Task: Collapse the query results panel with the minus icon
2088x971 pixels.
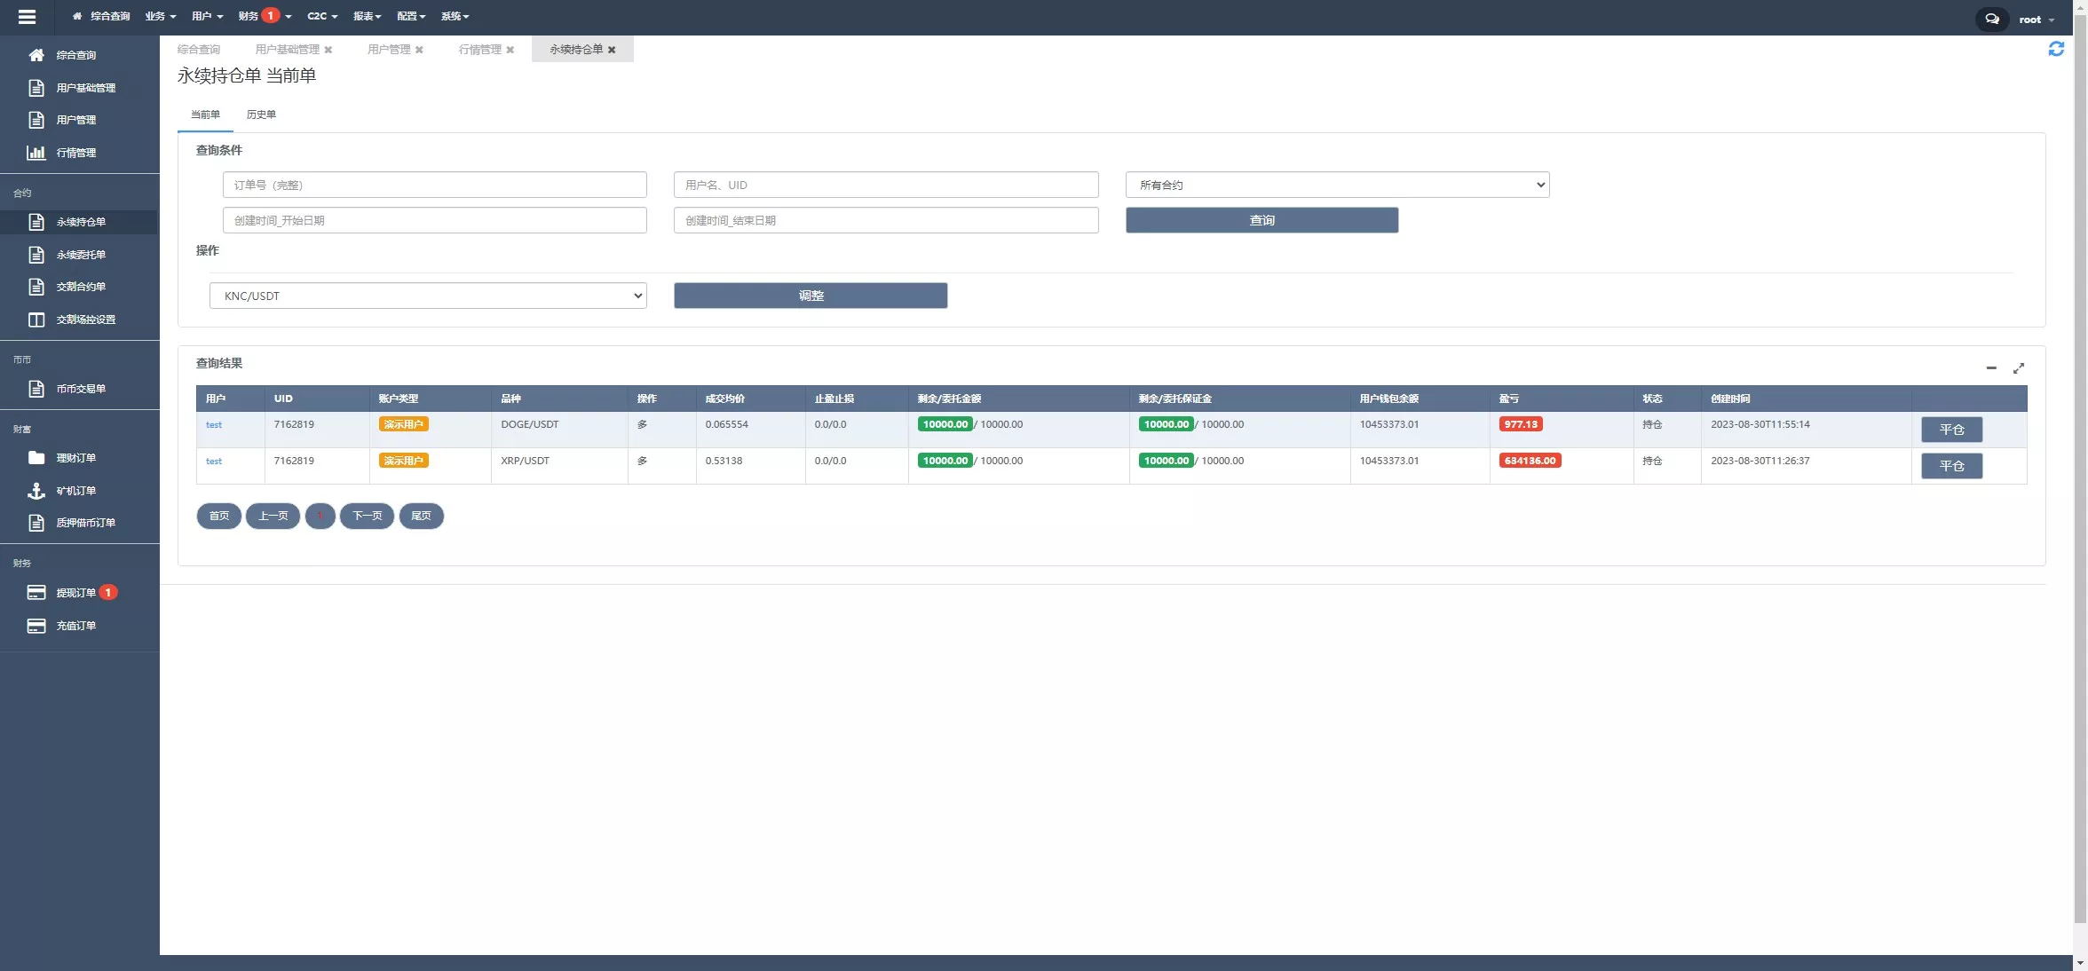Action: click(1991, 367)
